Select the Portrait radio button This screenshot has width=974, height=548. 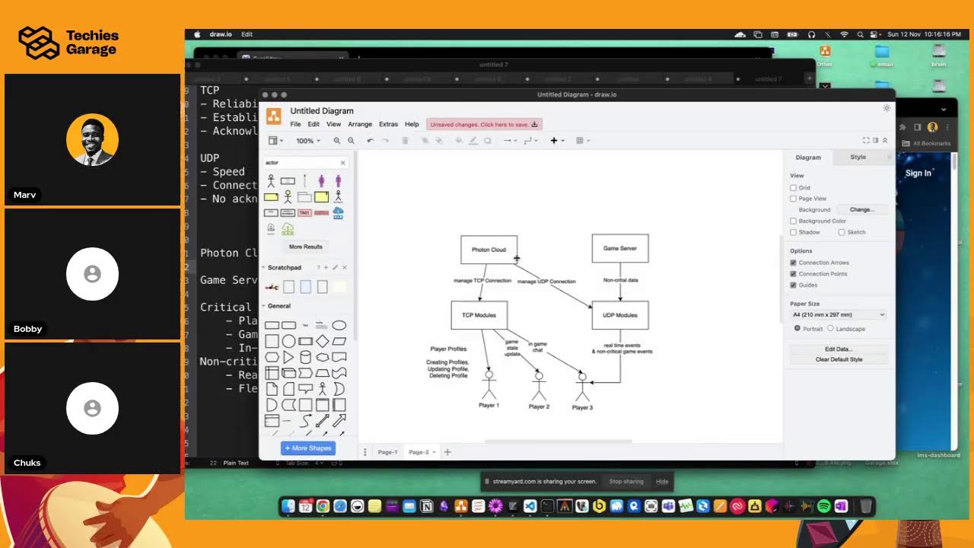797,329
